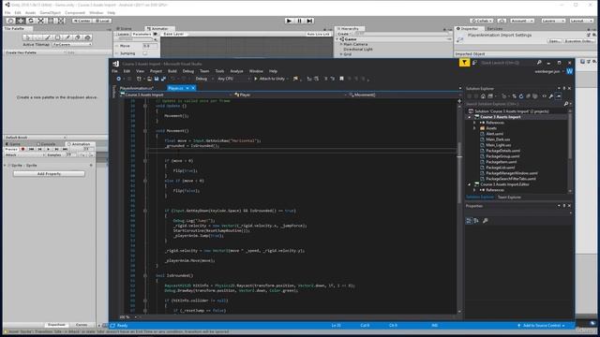The image size is (600, 337).
Task: Click Visual Studio's Save All icon
Action: (163, 79)
